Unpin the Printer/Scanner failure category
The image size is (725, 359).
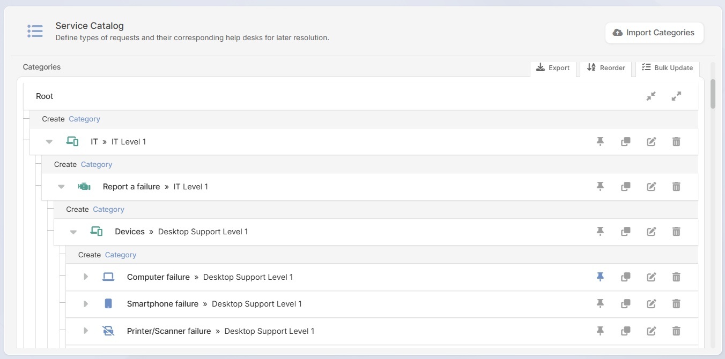coord(600,331)
